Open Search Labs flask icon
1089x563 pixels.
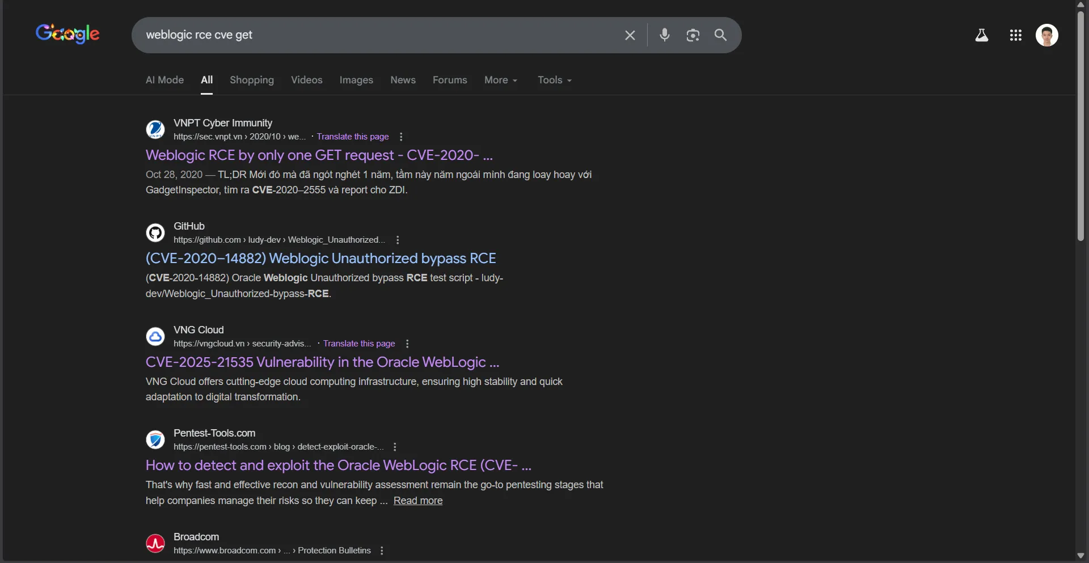click(x=982, y=35)
